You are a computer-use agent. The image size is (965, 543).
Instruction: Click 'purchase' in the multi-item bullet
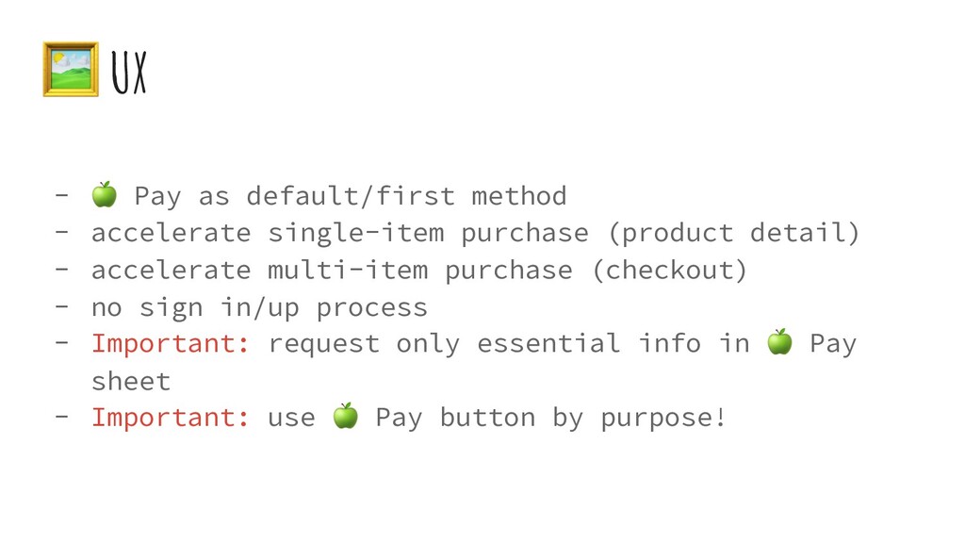(x=508, y=271)
